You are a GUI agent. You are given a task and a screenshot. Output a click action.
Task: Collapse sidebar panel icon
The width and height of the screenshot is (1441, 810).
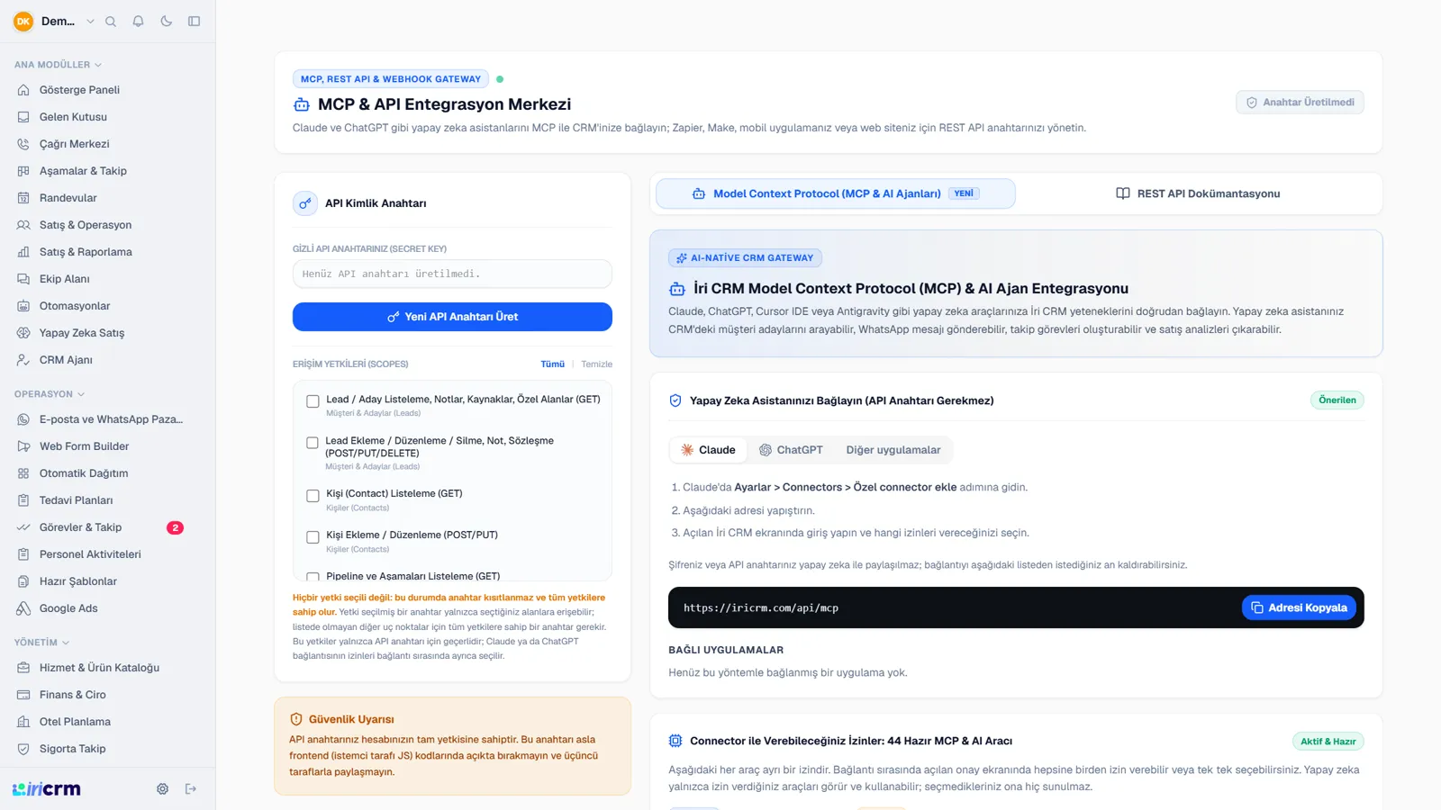[x=194, y=22]
